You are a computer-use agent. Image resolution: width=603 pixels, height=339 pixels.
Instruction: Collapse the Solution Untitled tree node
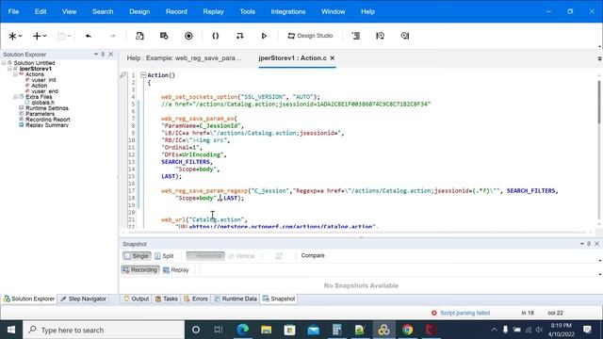click(4, 63)
